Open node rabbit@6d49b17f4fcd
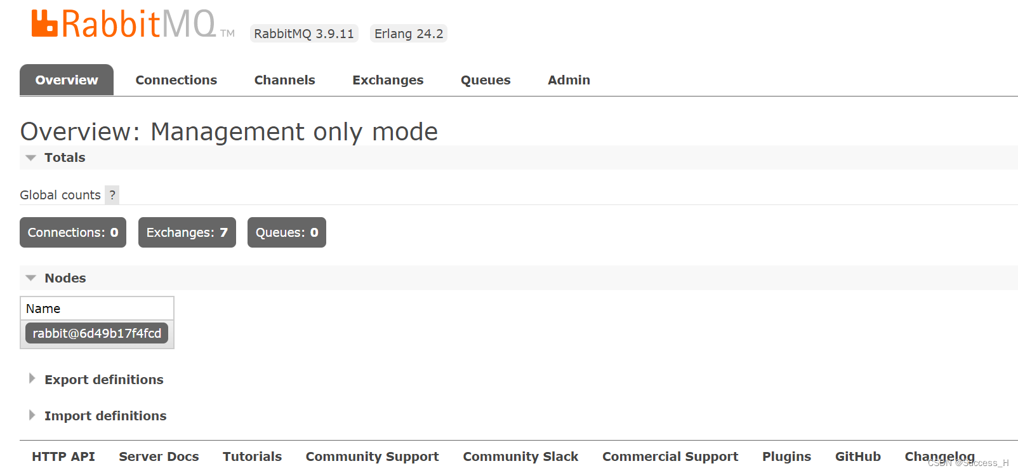This screenshot has height=473, width=1018. (96, 333)
